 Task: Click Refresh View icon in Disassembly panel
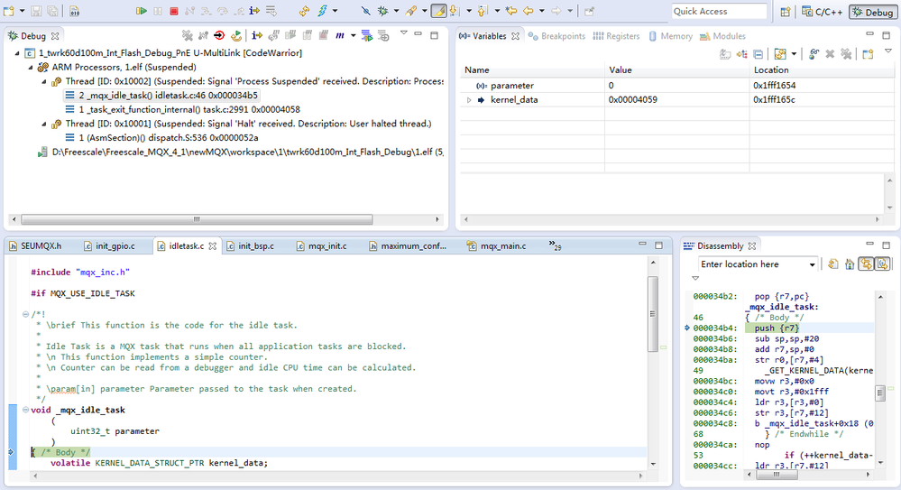point(833,264)
